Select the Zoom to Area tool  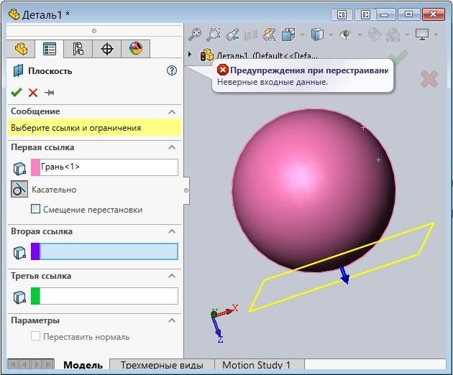214,34
